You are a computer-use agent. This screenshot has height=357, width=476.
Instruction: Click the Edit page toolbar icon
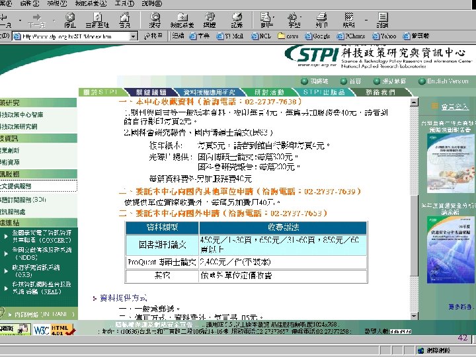pyautogui.click(x=349, y=20)
